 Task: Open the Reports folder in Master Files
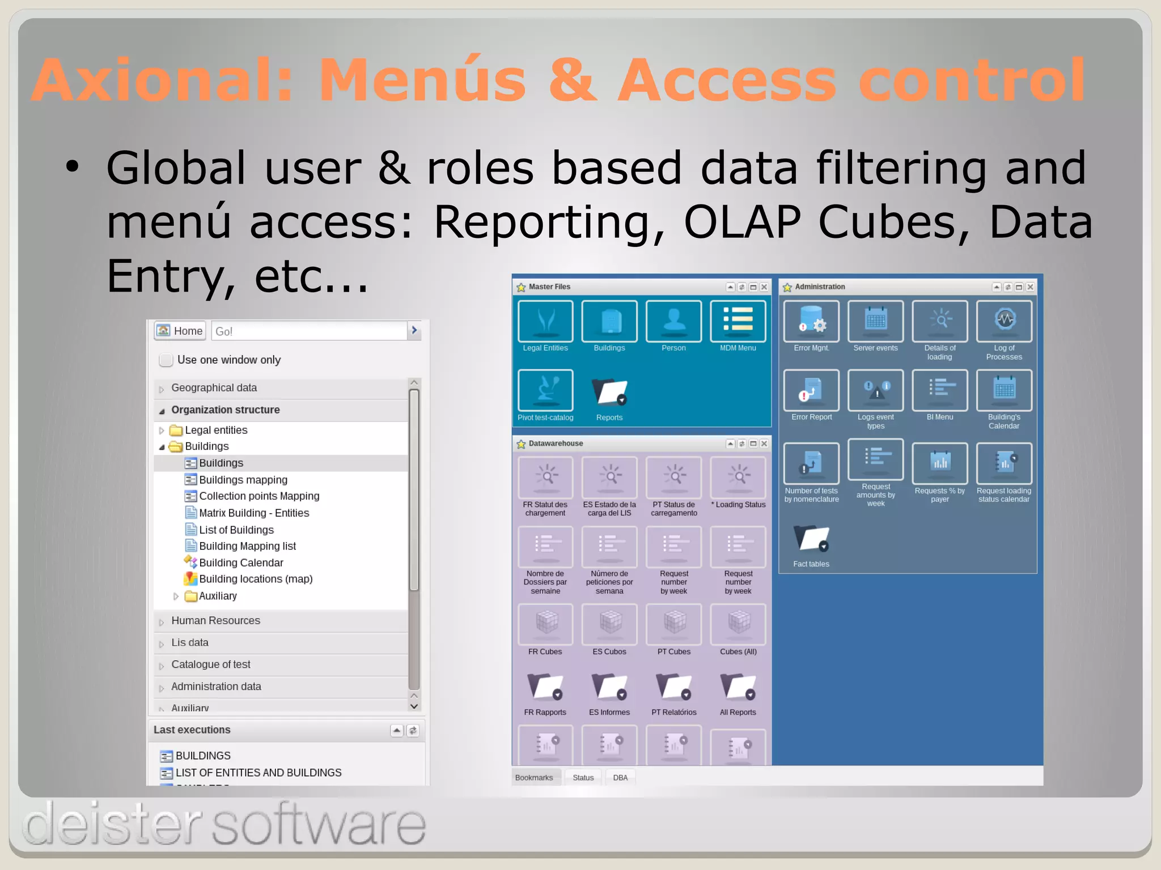[x=609, y=392]
